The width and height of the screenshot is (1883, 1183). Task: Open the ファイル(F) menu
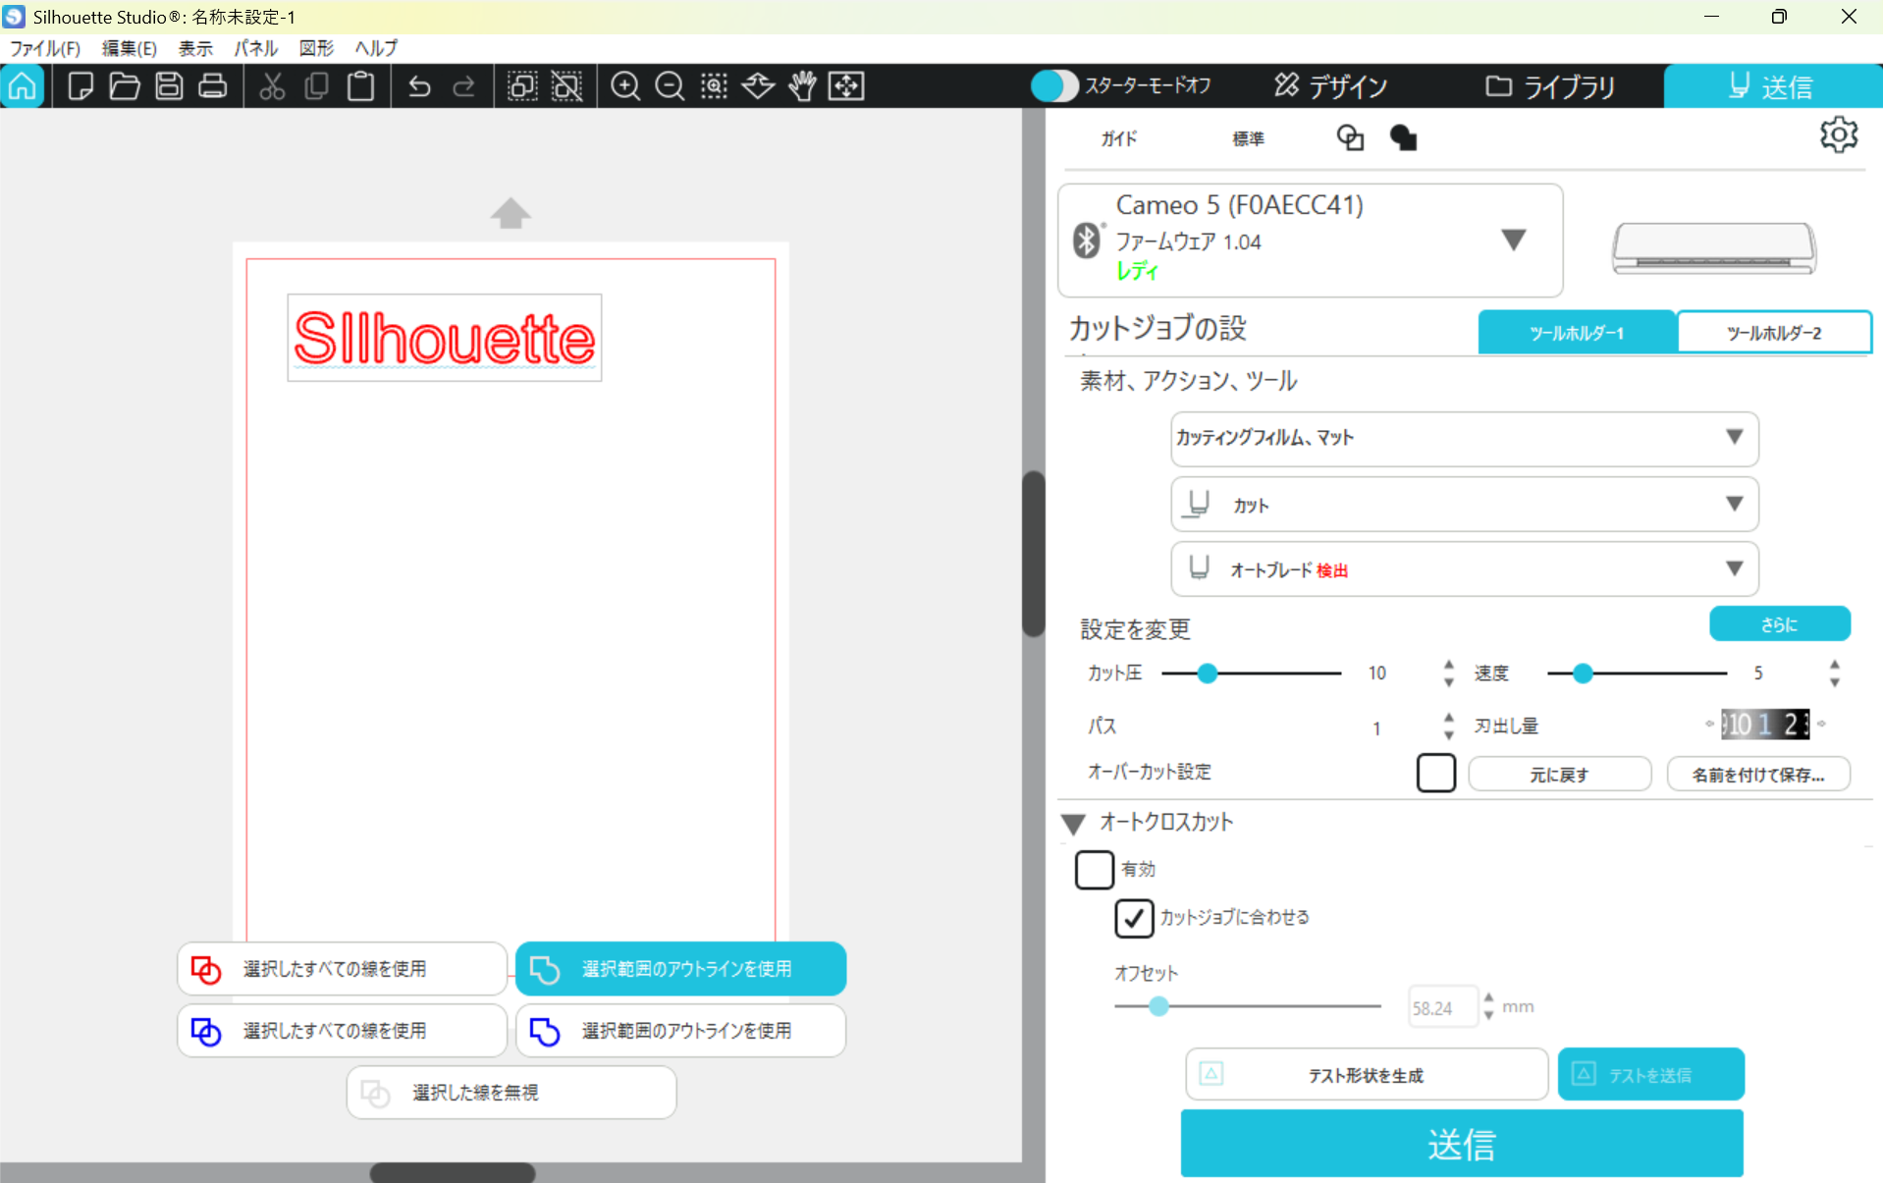45,48
